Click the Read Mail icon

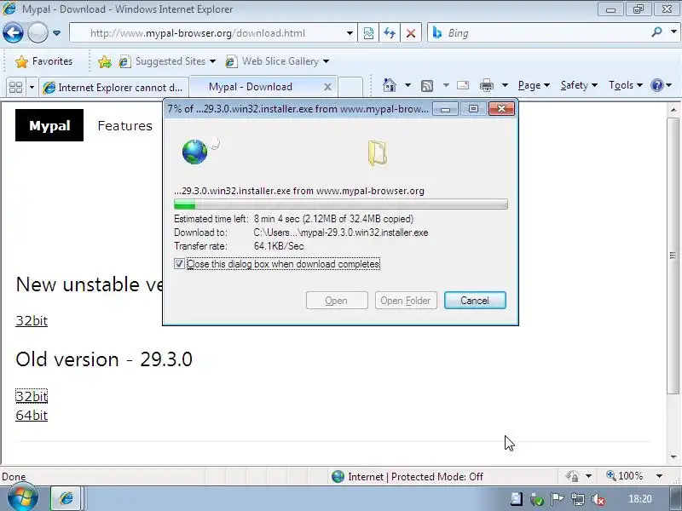click(463, 85)
